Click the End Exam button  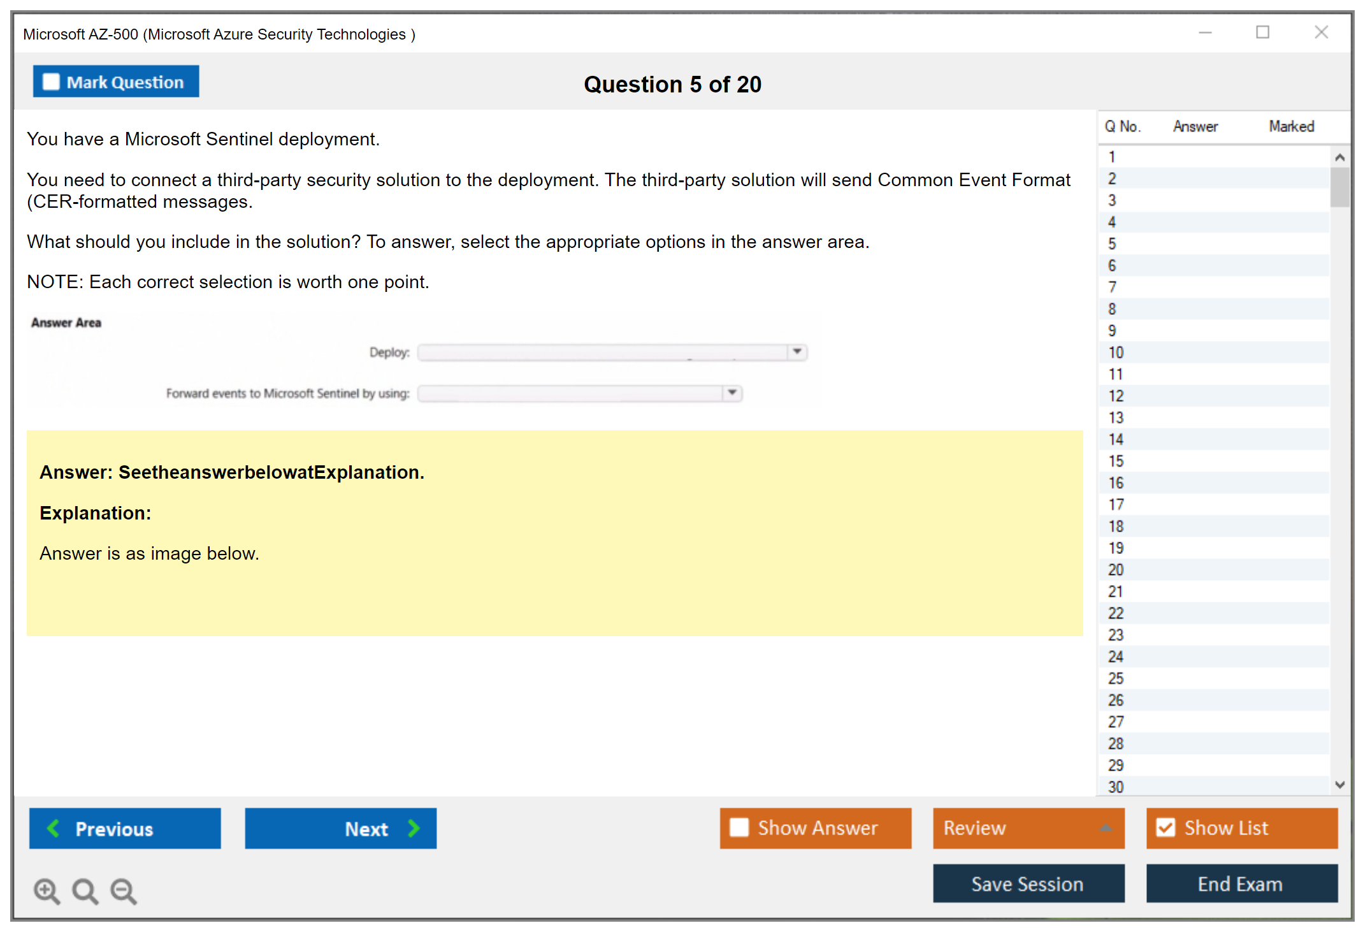point(1241,883)
